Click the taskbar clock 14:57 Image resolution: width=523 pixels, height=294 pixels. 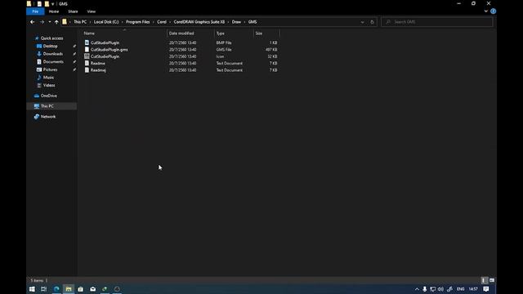pyautogui.click(x=473, y=289)
